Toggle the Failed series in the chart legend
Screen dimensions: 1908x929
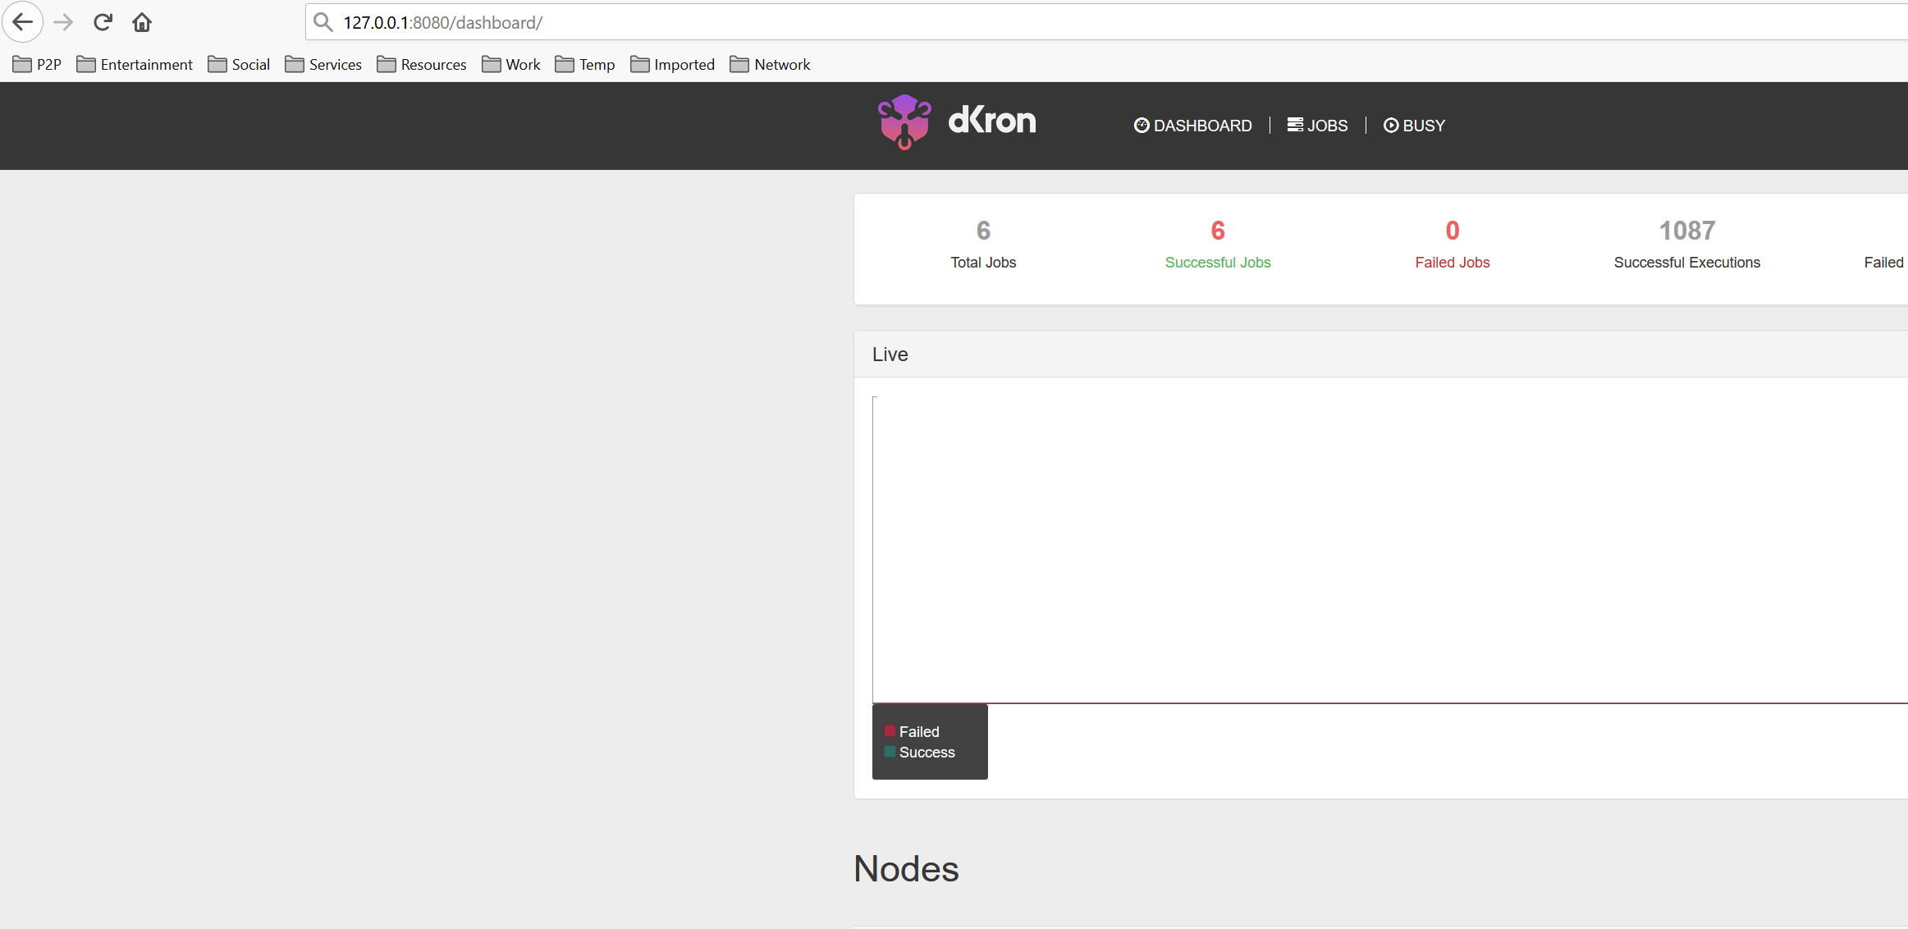(917, 730)
